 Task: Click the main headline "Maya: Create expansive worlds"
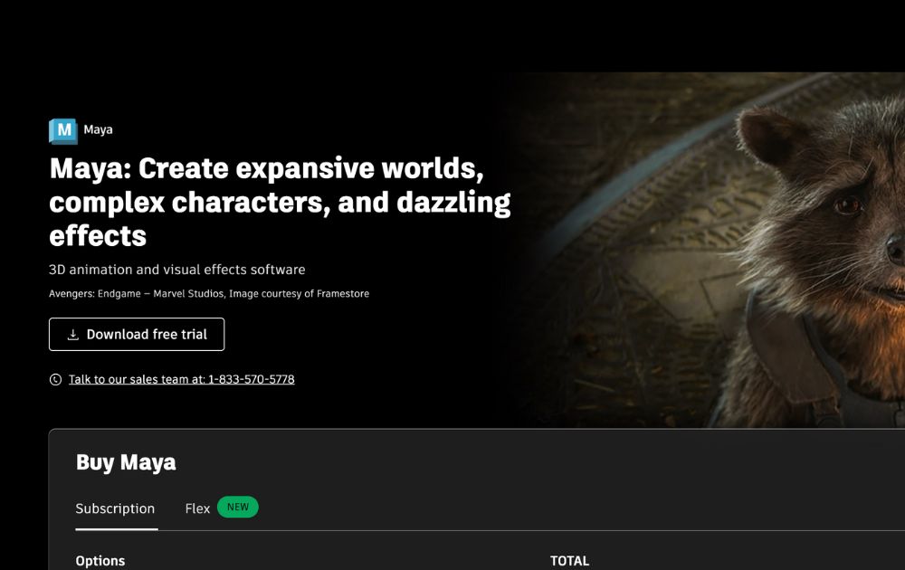pyautogui.click(x=280, y=202)
